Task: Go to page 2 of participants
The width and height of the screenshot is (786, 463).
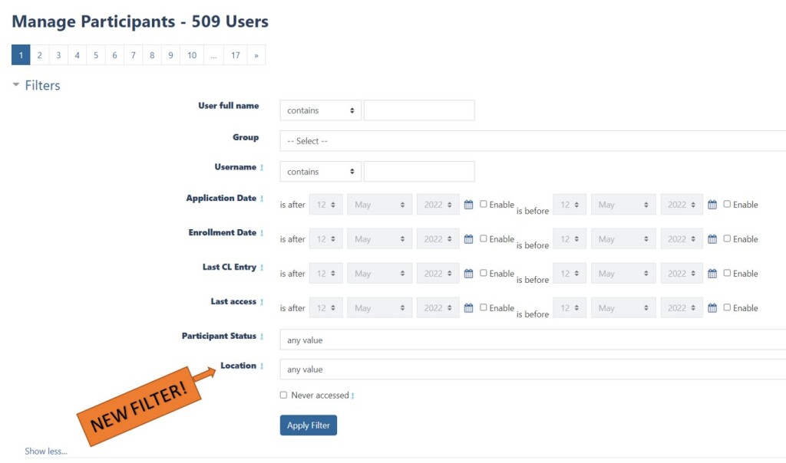Action: tap(39, 55)
